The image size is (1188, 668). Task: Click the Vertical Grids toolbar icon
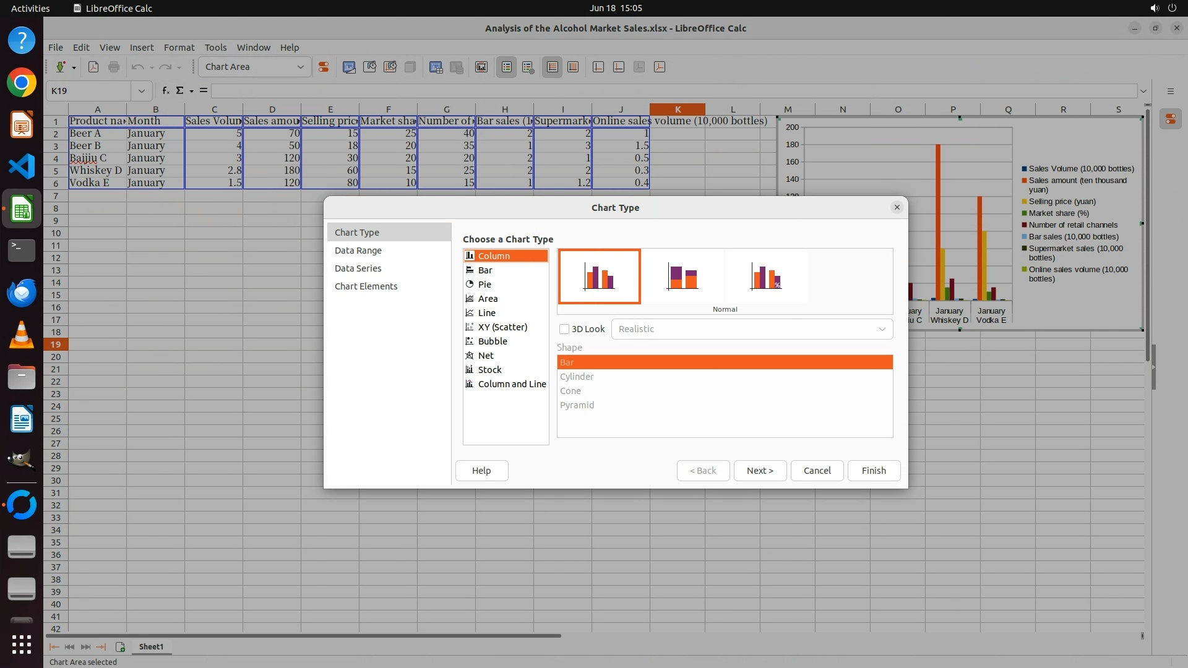573,67
